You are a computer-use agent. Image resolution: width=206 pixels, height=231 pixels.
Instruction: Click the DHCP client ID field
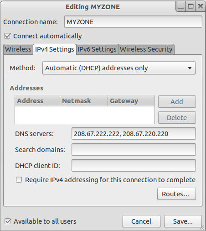[x=134, y=165]
